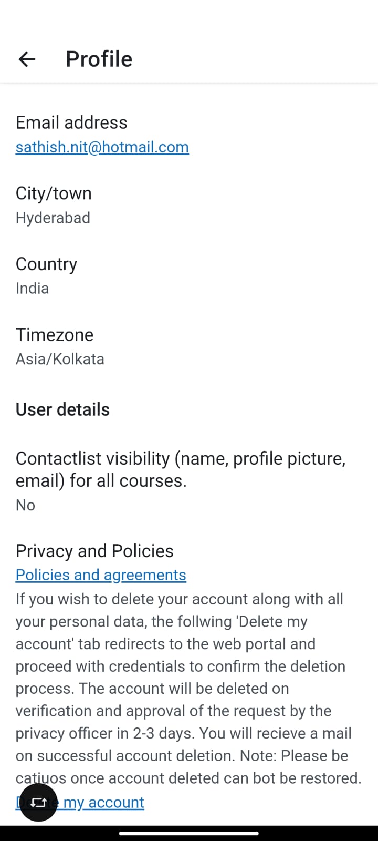
Task: Select the India country value
Action: tap(32, 288)
